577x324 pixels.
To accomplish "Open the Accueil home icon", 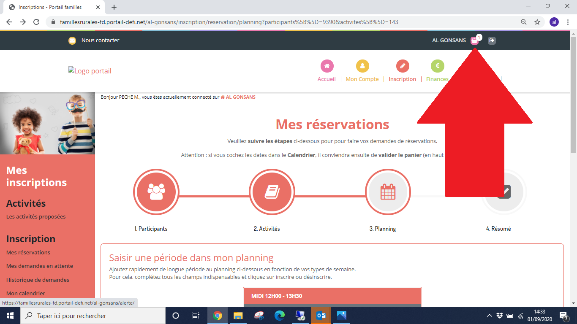I will tap(327, 66).
